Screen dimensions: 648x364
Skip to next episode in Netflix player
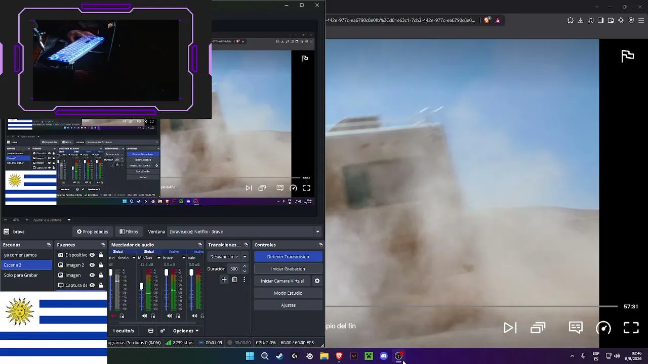click(510, 328)
